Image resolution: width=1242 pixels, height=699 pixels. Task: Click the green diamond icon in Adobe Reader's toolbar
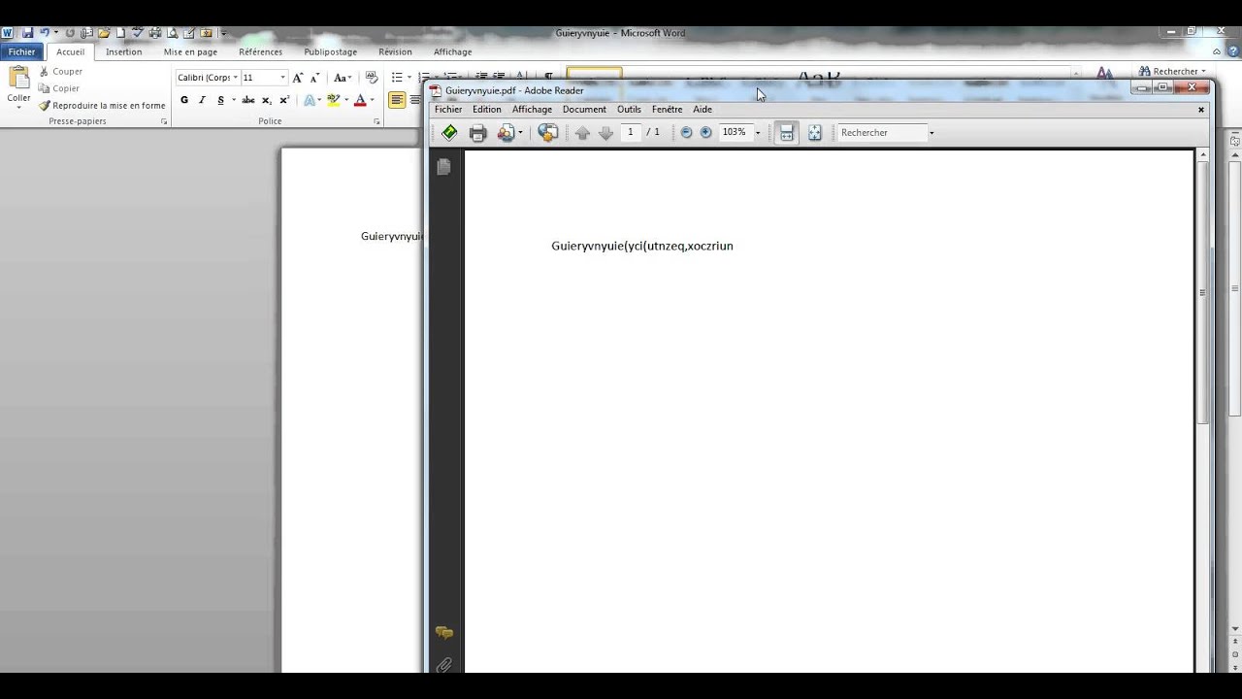pyautogui.click(x=449, y=133)
